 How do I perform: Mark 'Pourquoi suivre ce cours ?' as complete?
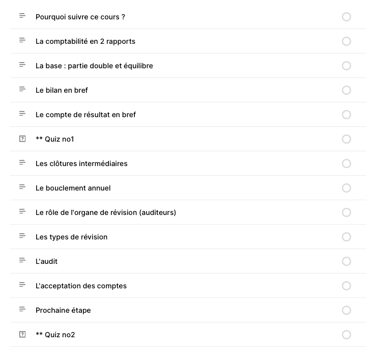point(346,17)
